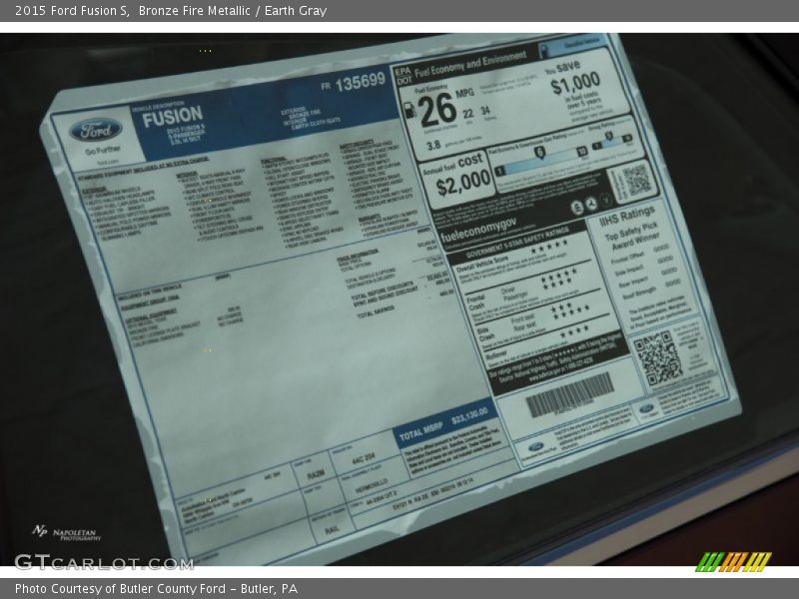Click "Top Safety Pick Award Winner" text
799x599 pixels.
634,237
